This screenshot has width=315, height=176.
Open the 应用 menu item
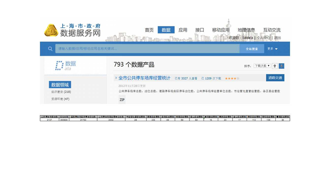(183, 30)
